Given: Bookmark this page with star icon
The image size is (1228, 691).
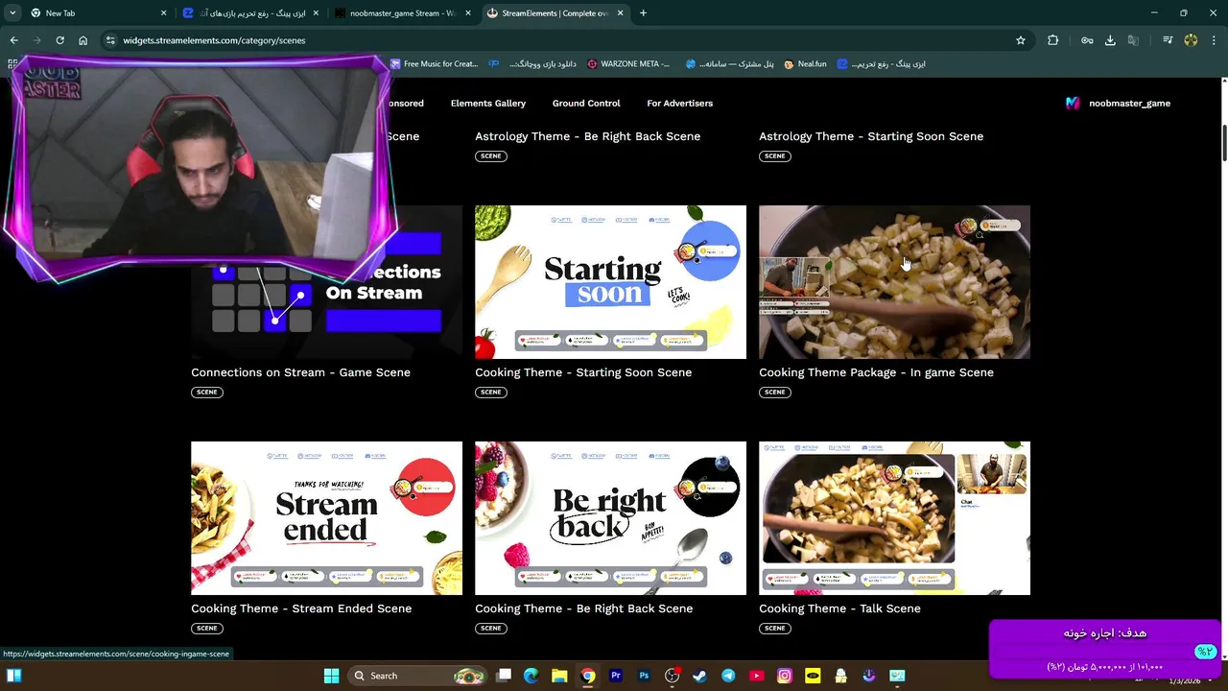Looking at the screenshot, I should [x=1021, y=40].
